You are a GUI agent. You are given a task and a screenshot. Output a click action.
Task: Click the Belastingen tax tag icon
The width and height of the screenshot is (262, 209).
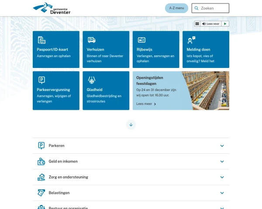coord(41,192)
